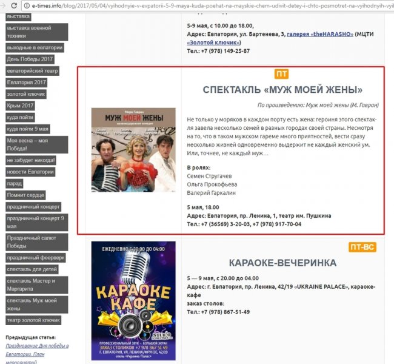Click the orange ПТ day badge
The width and height of the screenshot is (394, 364).
282,74
